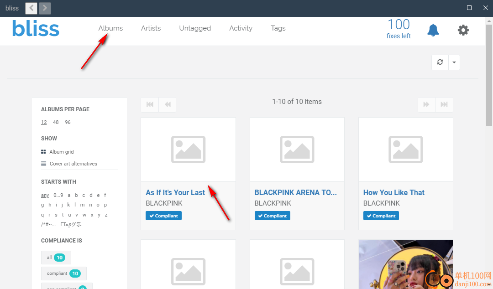The width and height of the screenshot is (493, 289).
Task: Click the How You Like That title
Action: (393, 192)
